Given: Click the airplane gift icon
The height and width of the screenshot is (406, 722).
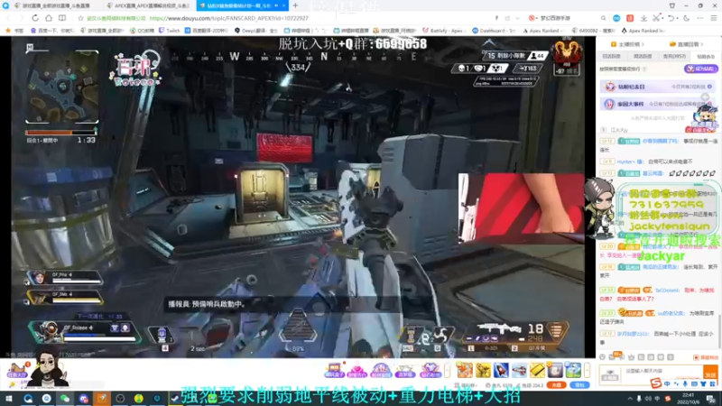Looking at the screenshot, I should point(519,370).
